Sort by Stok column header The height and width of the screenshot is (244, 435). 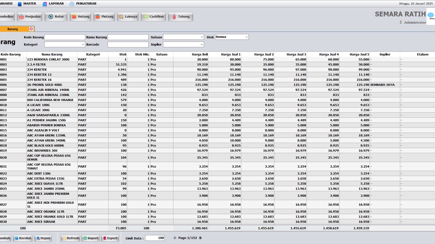click(x=118, y=55)
